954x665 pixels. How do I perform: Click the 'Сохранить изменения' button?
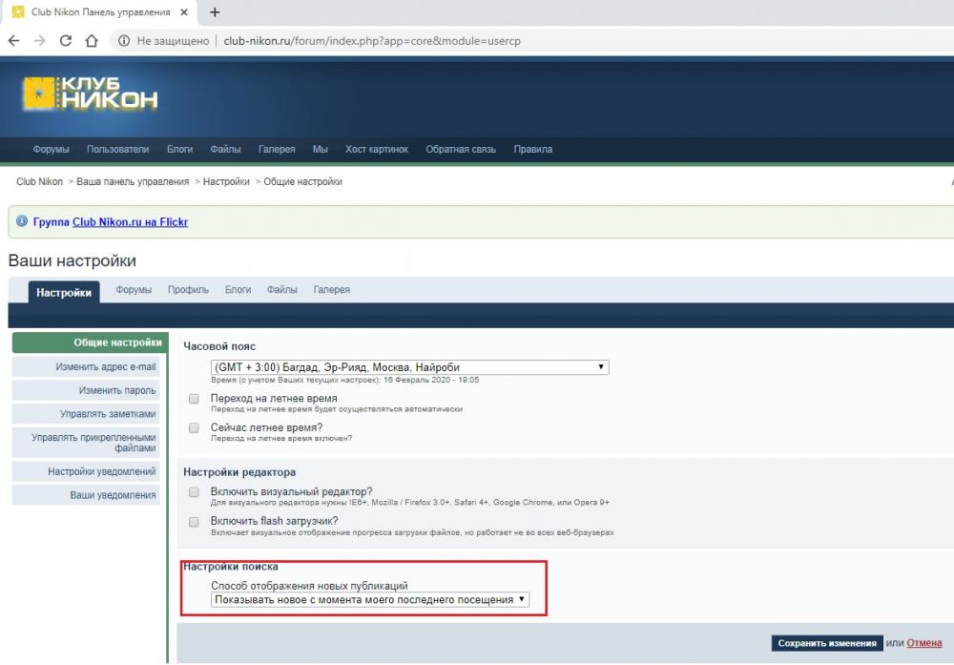827,643
